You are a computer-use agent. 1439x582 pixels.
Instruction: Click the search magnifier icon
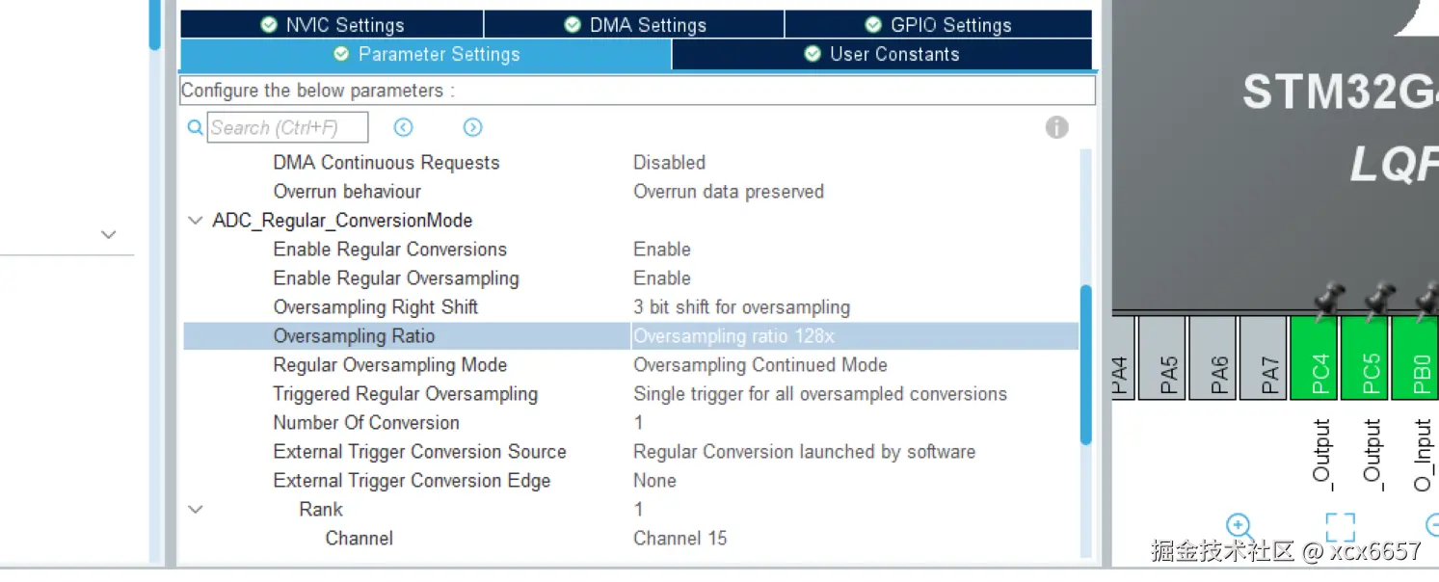coord(195,127)
